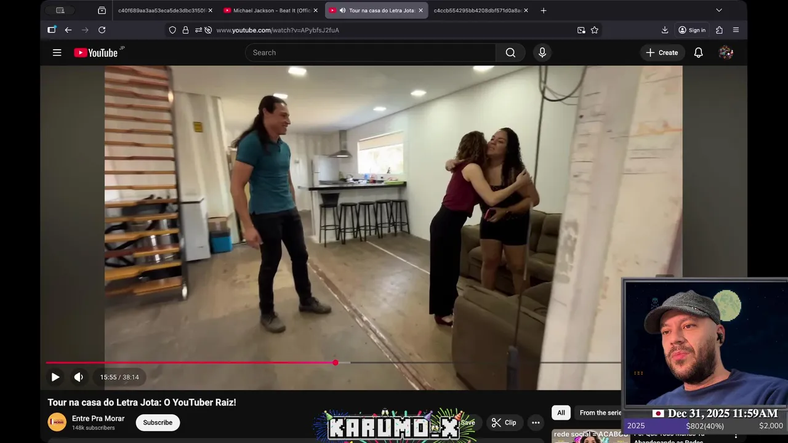The height and width of the screenshot is (443, 788).
Task: Open browser extensions puzzle icon
Action: [719, 30]
